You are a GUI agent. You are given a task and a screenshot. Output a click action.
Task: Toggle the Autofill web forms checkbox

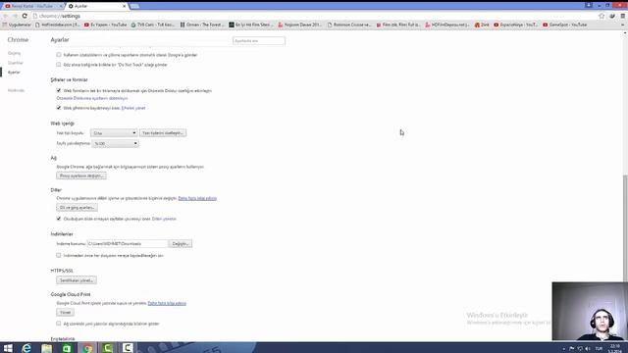tap(59, 90)
